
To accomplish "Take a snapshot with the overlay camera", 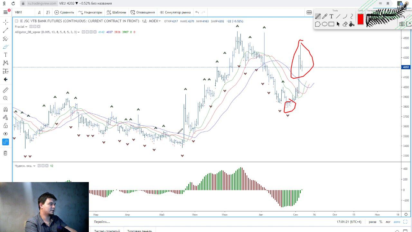I will 402,24.
